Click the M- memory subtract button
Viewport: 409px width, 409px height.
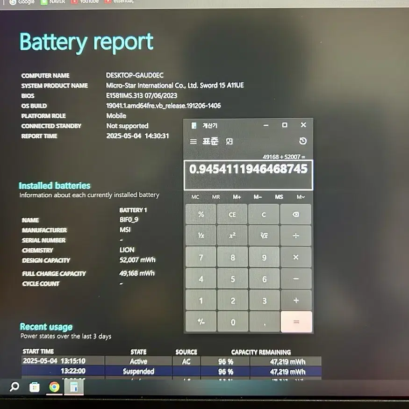258,197
